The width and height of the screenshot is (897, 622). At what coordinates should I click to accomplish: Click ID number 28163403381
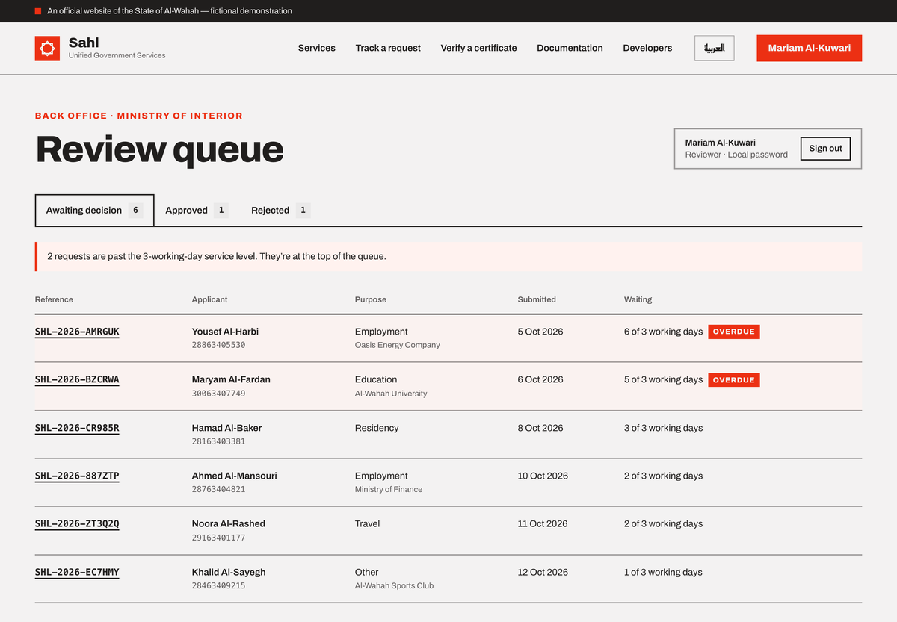(x=218, y=441)
